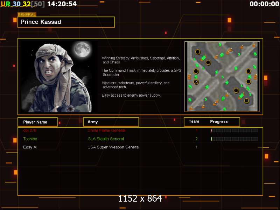This screenshot has width=280, height=210.
Task: Click obj 279 red loading progress bar
Action: pyautogui.click(x=234, y=131)
